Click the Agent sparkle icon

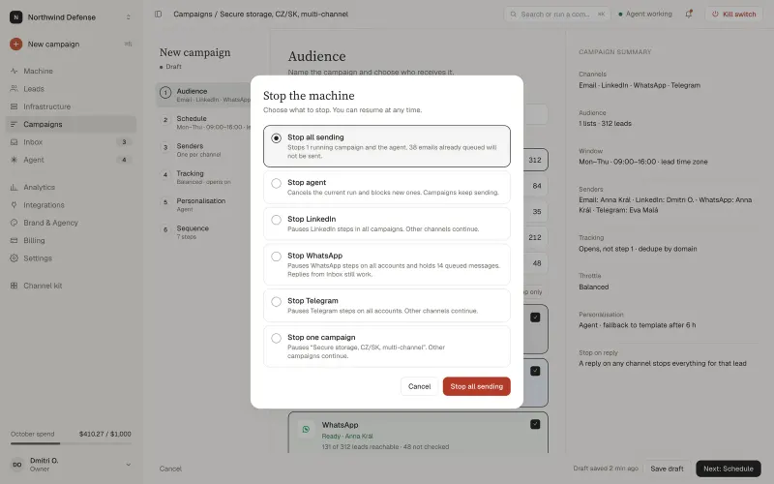click(x=14, y=160)
